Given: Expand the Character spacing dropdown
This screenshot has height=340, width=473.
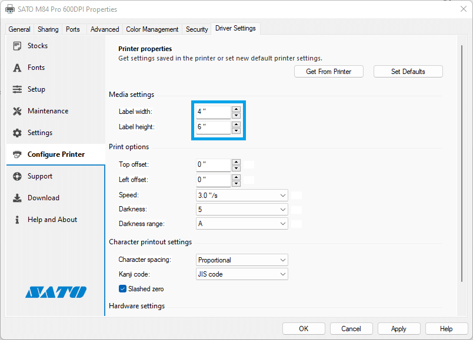Looking at the screenshot, I should click(x=242, y=260).
